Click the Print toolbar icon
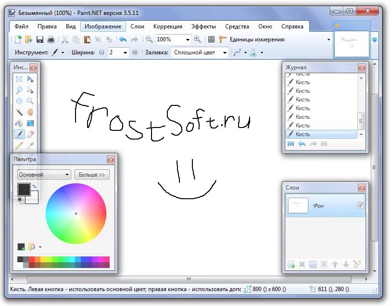 pyautogui.click(x=51, y=39)
